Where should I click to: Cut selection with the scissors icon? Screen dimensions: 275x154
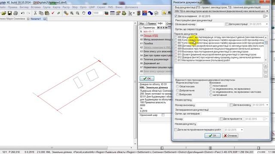pyautogui.click(x=35, y=13)
